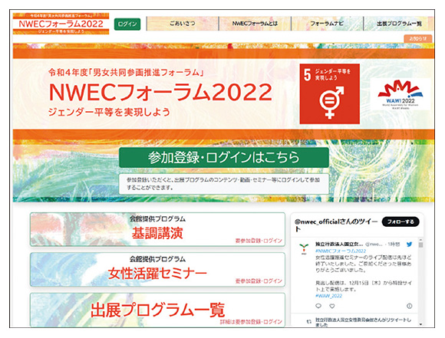The width and height of the screenshot is (445, 338).
Task: Click the 独立行政法人国立女… tweet author name
Action: click(x=339, y=244)
